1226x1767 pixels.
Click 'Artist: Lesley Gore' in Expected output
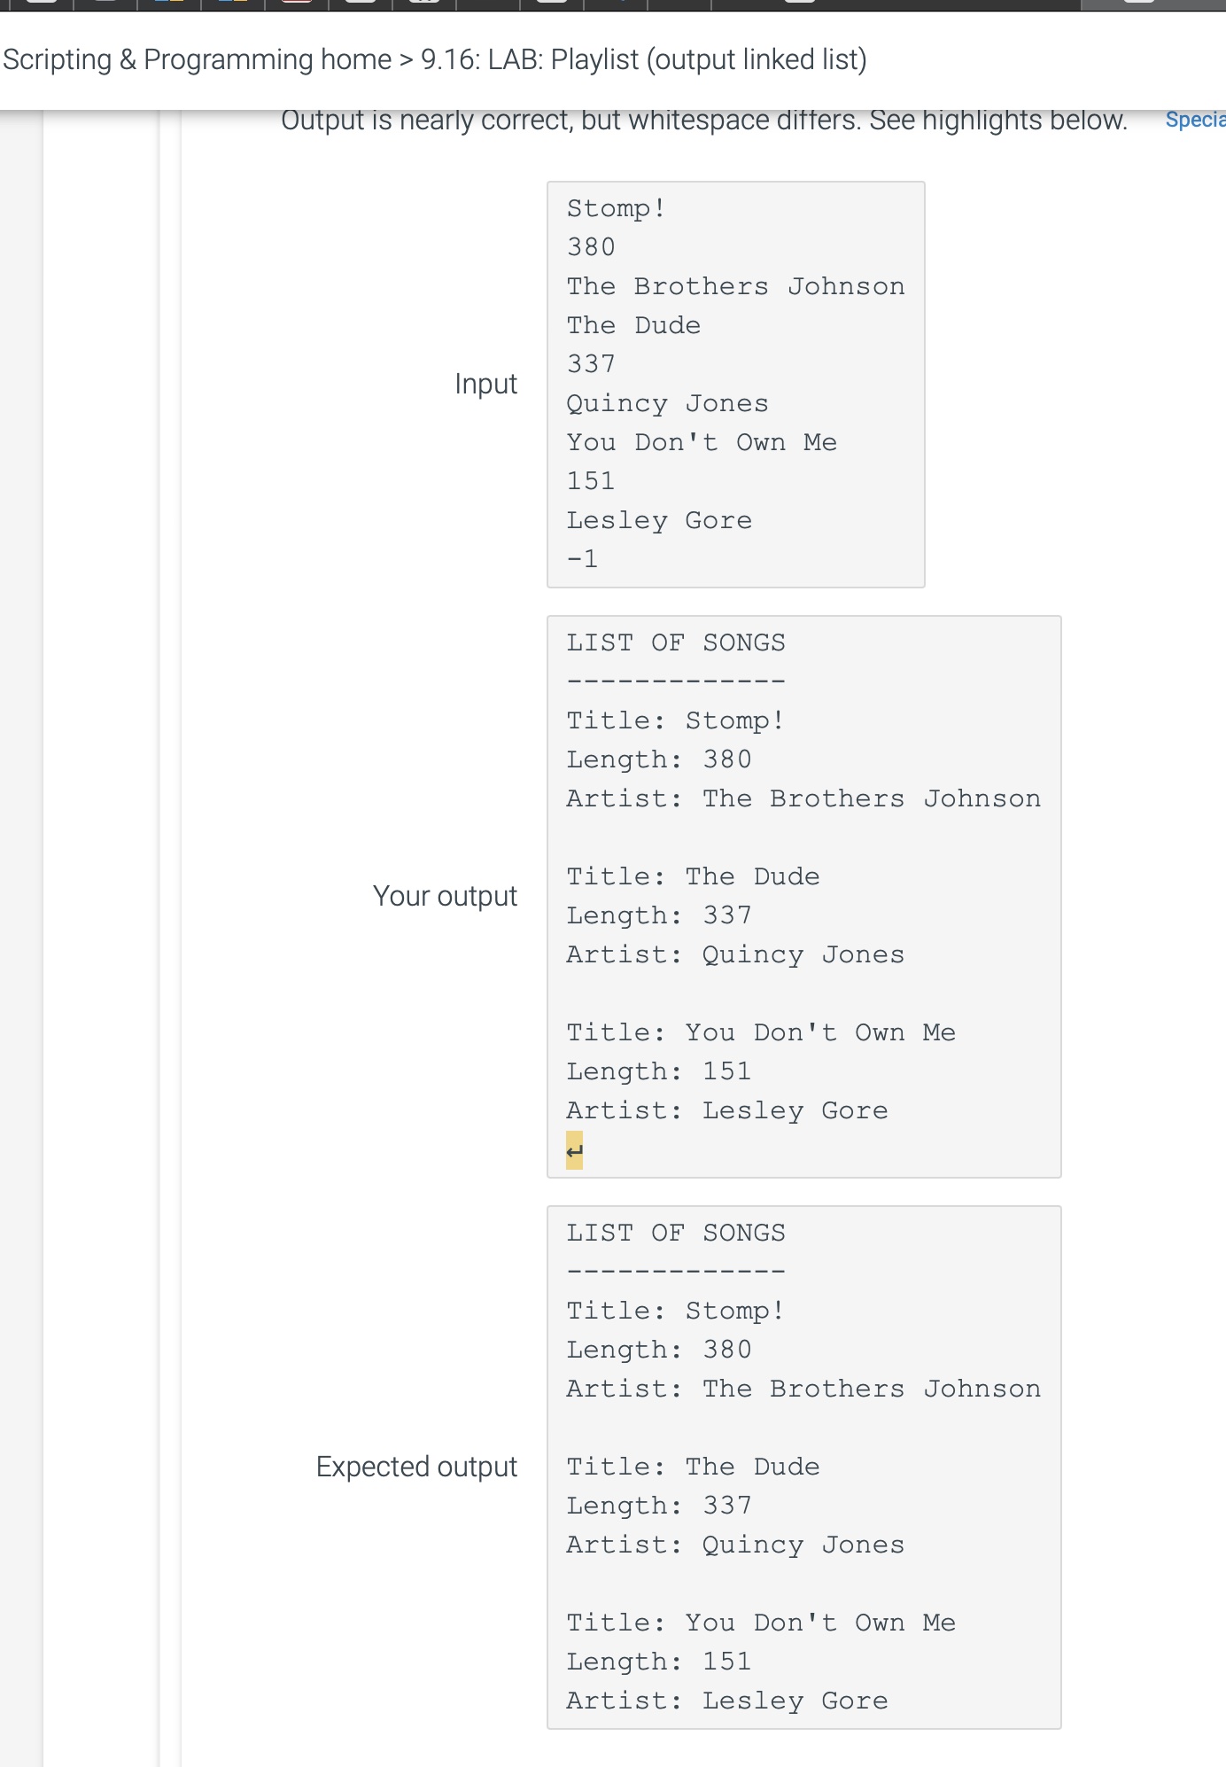click(727, 1701)
